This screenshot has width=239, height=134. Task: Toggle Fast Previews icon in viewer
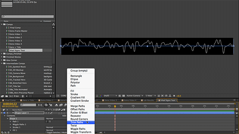162,96
